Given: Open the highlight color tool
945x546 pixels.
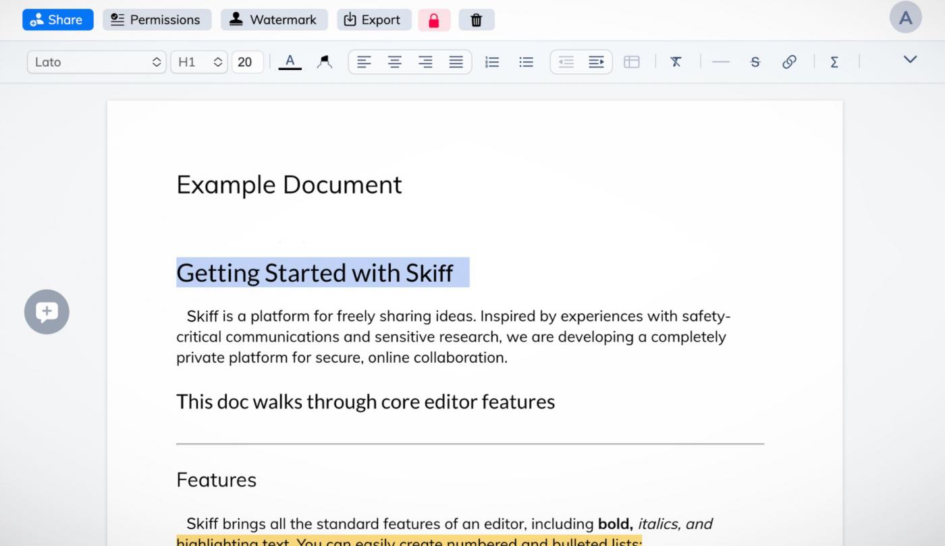Looking at the screenshot, I should click(325, 62).
